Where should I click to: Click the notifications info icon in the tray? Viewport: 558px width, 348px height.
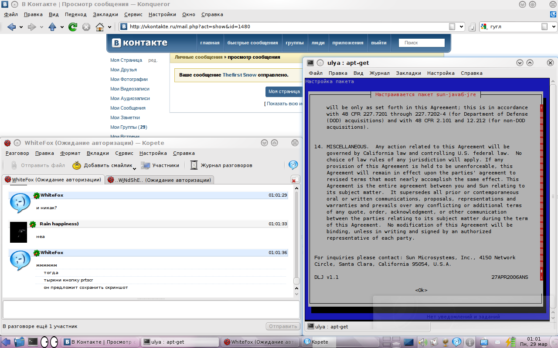[x=470, y=342]
